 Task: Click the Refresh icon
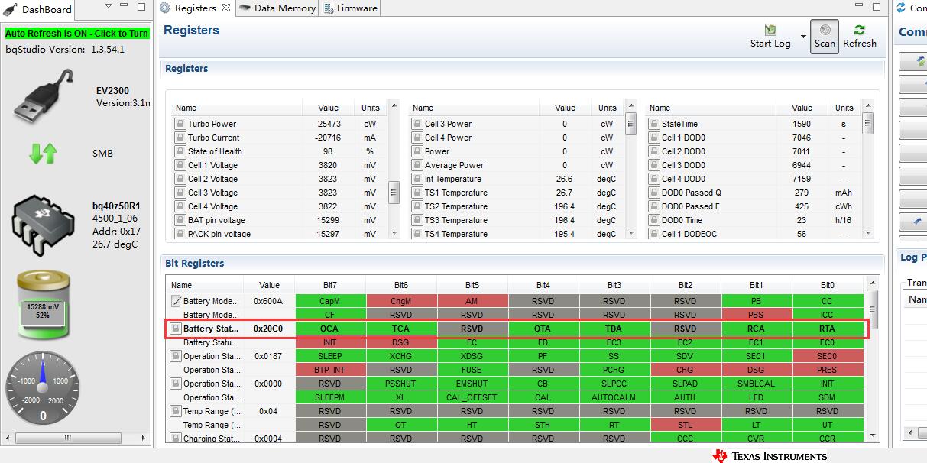coord(860,31)
